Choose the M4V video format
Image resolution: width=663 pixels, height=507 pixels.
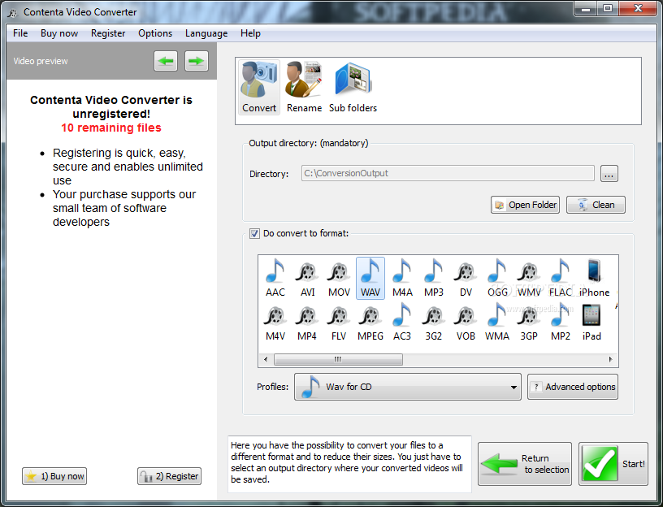click(x=275, y=322)
